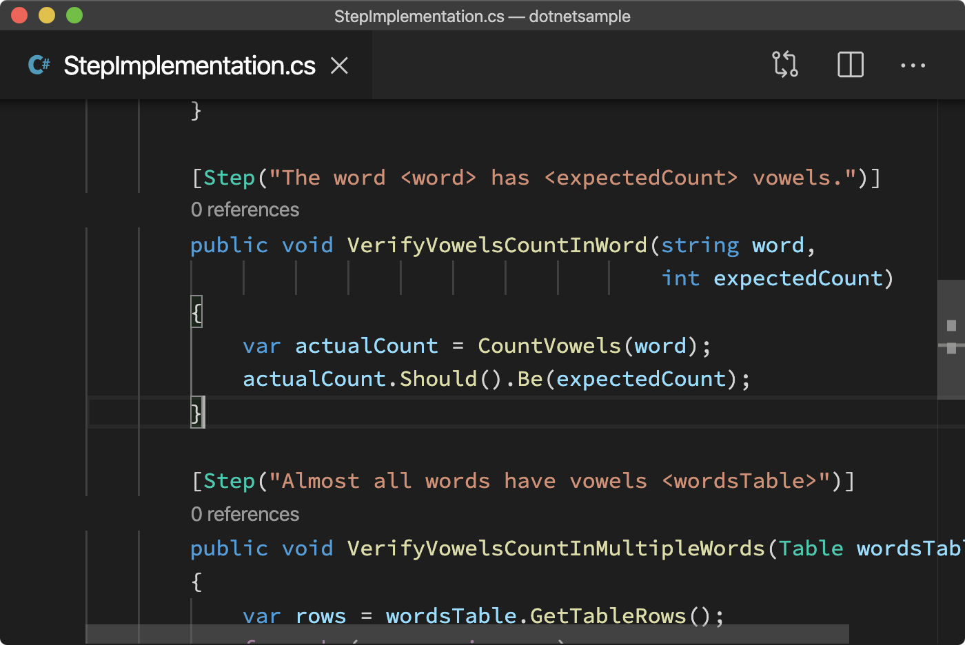
Task: Click the VerifyVowelsCountInWord method name
Action: coord(497,245)
